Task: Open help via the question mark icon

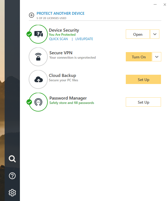Action: (x=12, y=176)
